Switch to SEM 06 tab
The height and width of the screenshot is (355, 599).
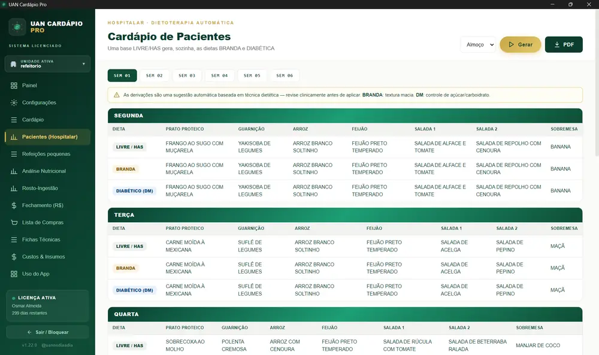[x=285, y=75]
